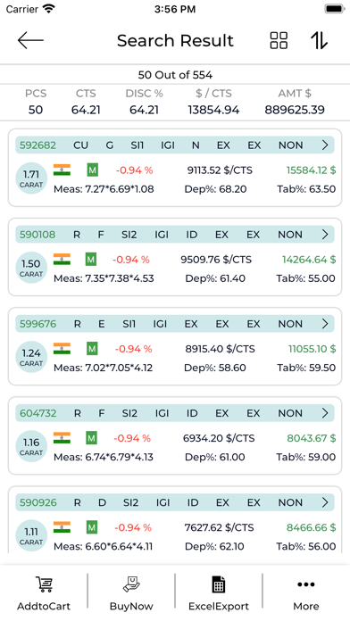Tap the AddtoCart cart icon
This screenshot has height=621, width=350.
pyautogui.click(x=44, y=584)
